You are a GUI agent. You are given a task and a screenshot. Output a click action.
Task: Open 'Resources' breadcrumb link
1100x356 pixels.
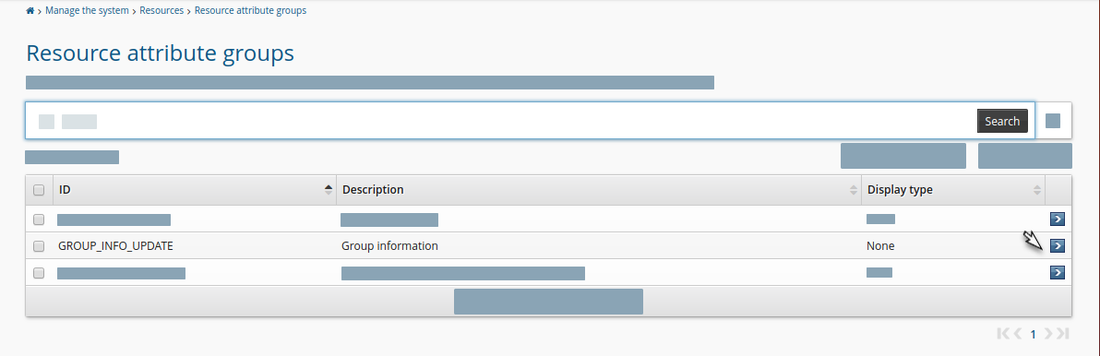click(161, 10)
